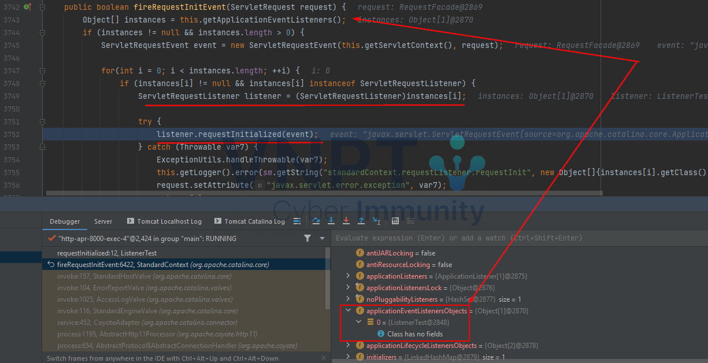
Task: Click the Evaluate expression input field
Action: tap(519, 238)
